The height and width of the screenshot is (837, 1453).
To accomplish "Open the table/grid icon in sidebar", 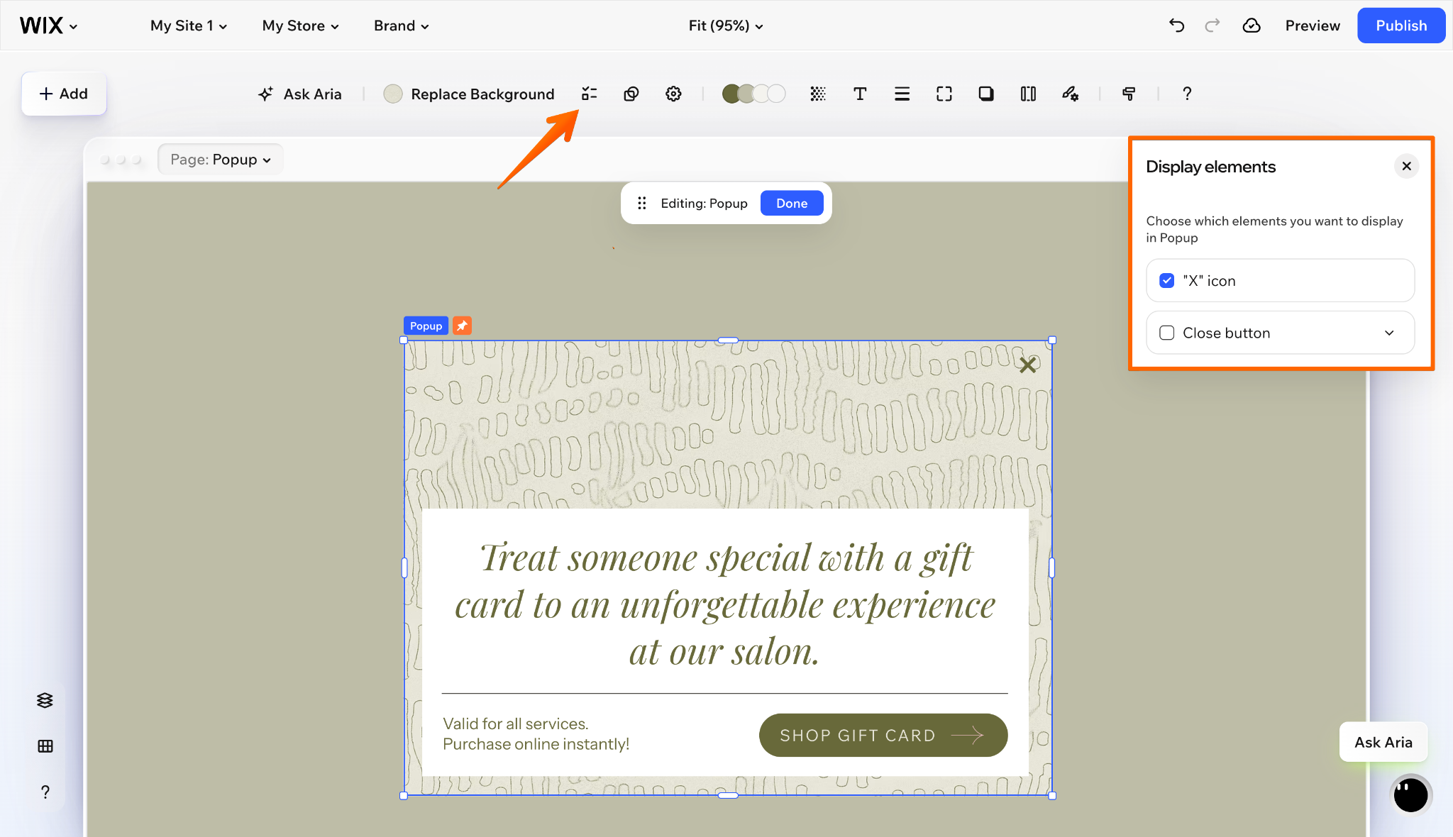I will click(x=45, y=746).
